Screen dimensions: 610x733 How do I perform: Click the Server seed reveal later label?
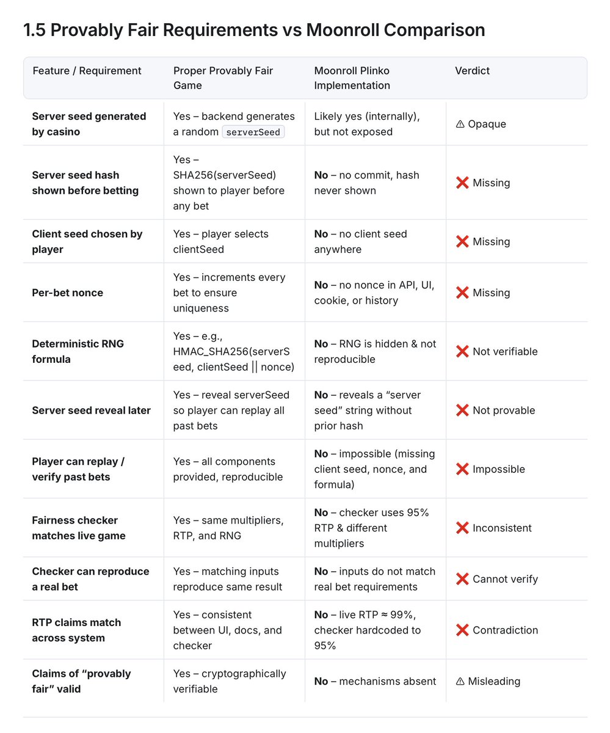(x=91, y=410)
